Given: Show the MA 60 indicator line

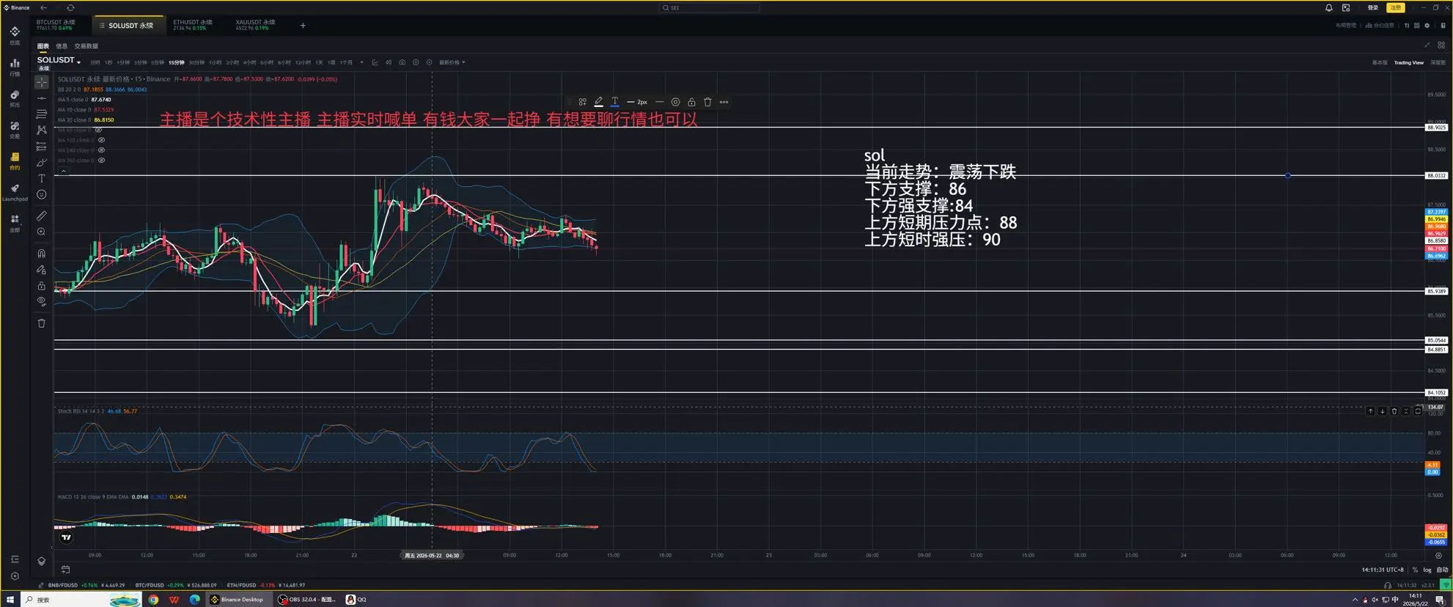Looking at the screenshot, I should (98, 130).
